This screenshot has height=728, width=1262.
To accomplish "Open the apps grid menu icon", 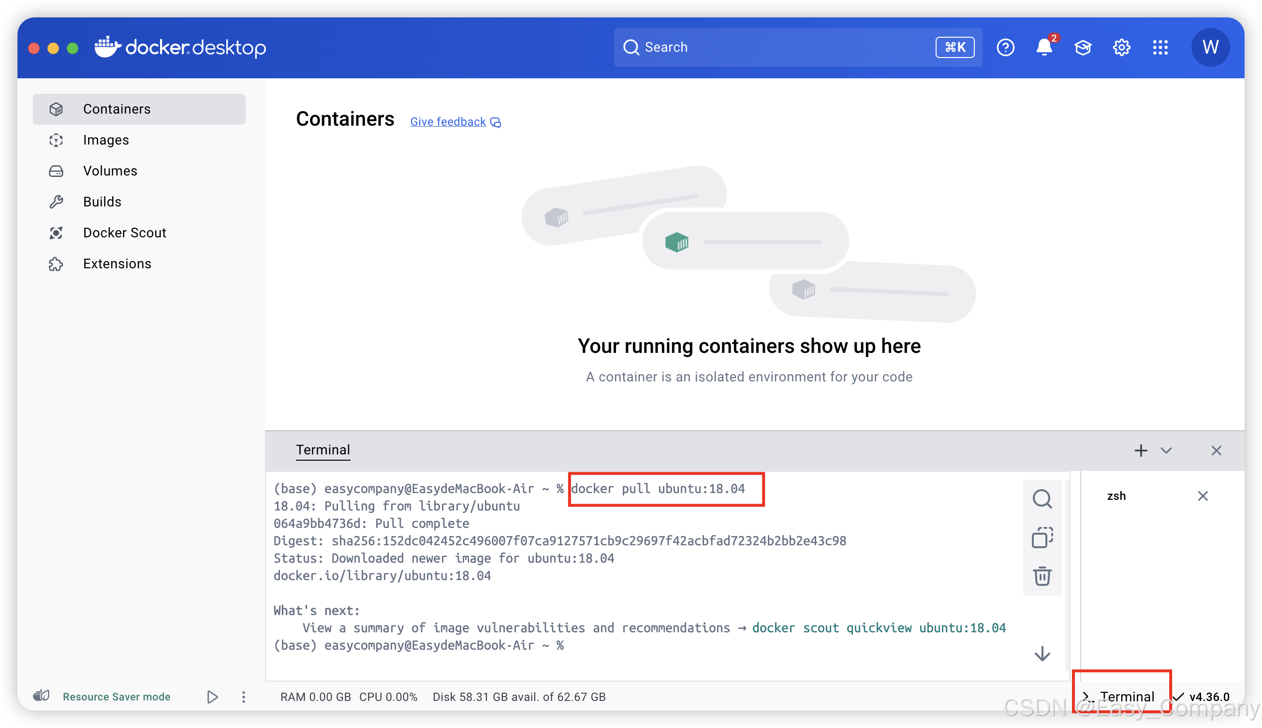I will tap(1160, 47).
